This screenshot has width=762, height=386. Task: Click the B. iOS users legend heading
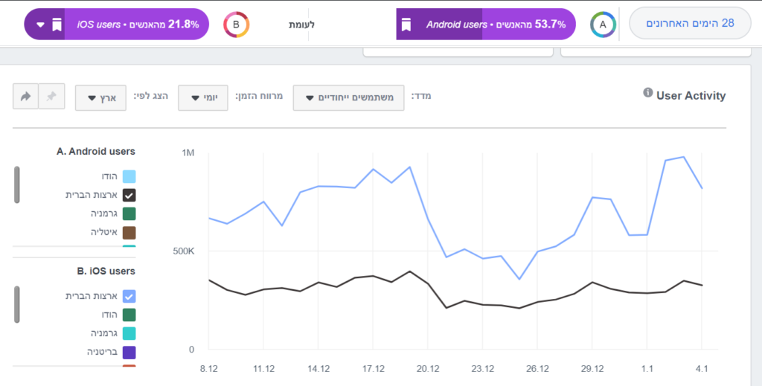106,271
